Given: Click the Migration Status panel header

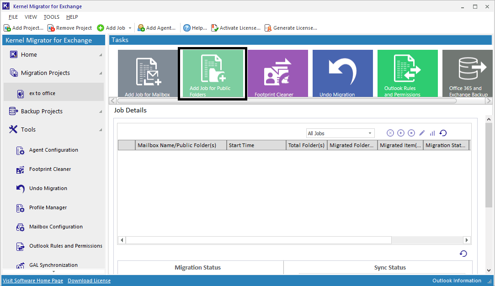Looking at the screenshot, I should coord(198,267).
